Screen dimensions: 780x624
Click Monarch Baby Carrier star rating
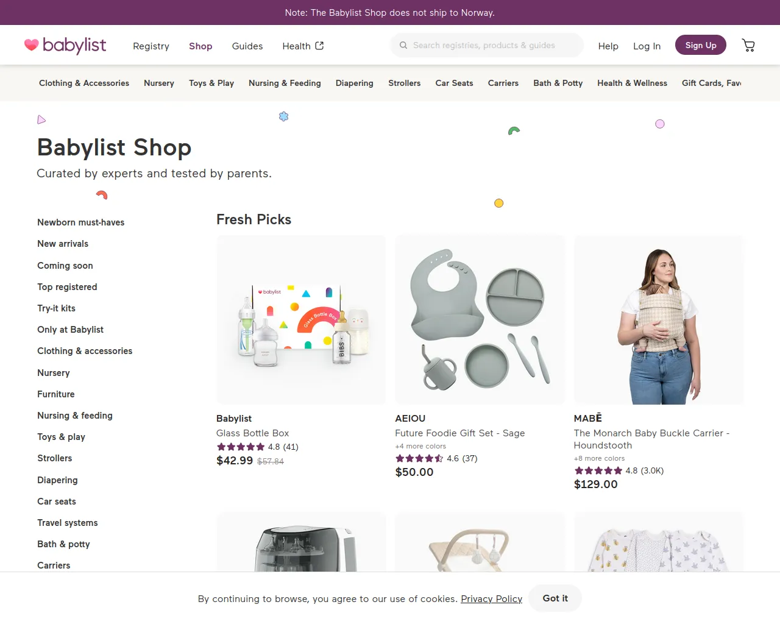pyautogui.click(x=598, y=470)
